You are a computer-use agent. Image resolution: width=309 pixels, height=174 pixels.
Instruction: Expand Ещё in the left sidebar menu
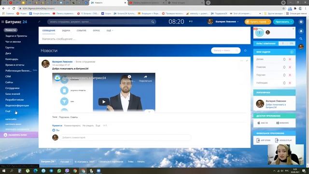point(8,111)
